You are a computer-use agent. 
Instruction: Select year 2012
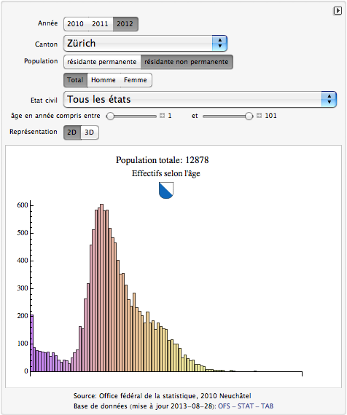tap(125, 24)
